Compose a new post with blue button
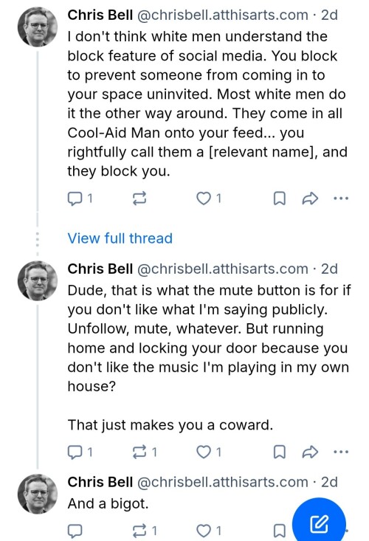This screenshot has height=541, width=369. tap(319, 524)
